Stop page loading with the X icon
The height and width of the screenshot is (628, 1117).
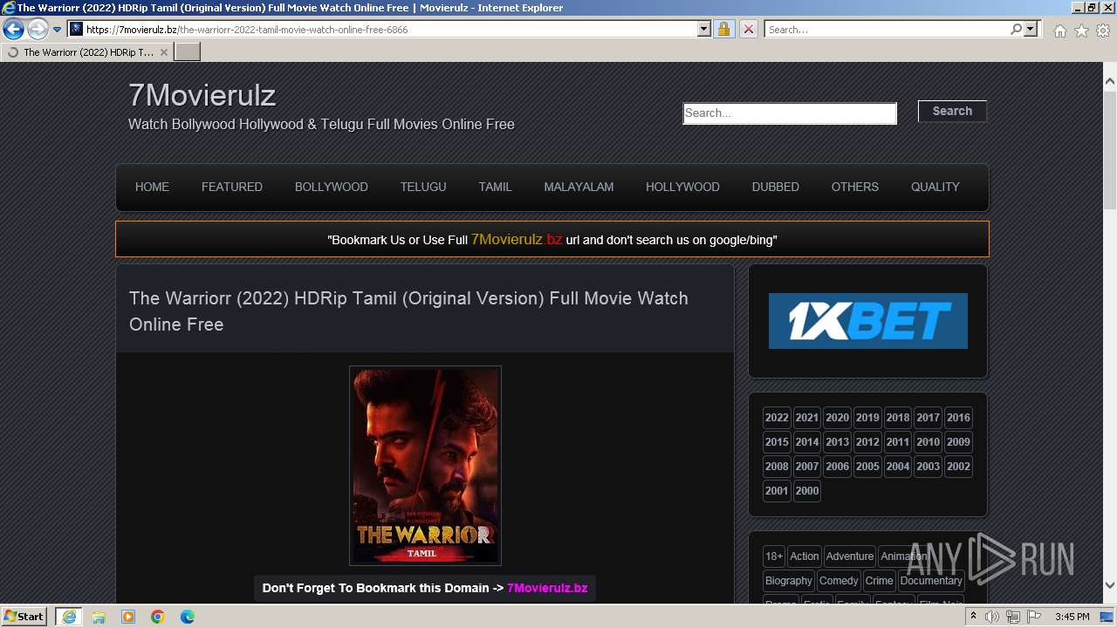pyautogui.click(x=748, y=30)
